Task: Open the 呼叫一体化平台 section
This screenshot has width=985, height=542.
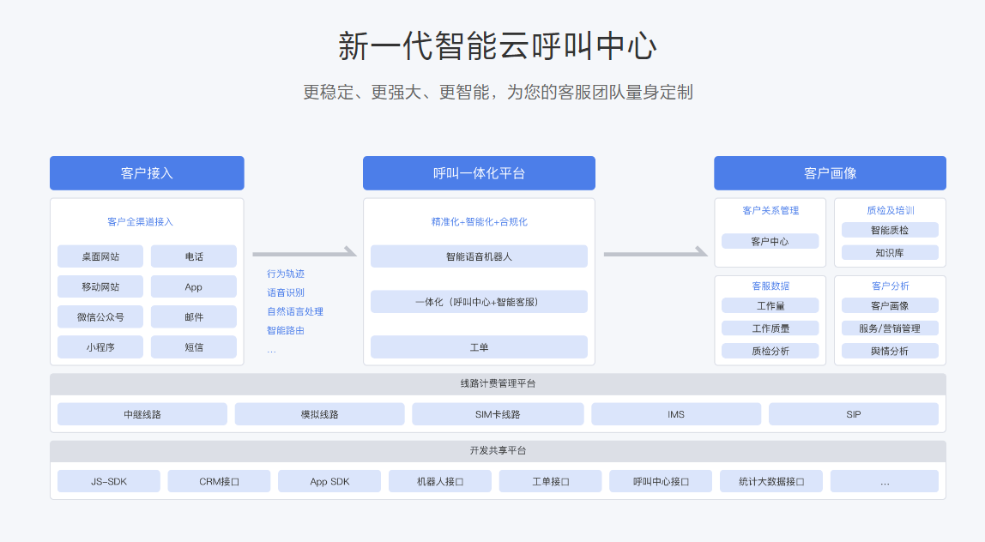Action: 479,173
